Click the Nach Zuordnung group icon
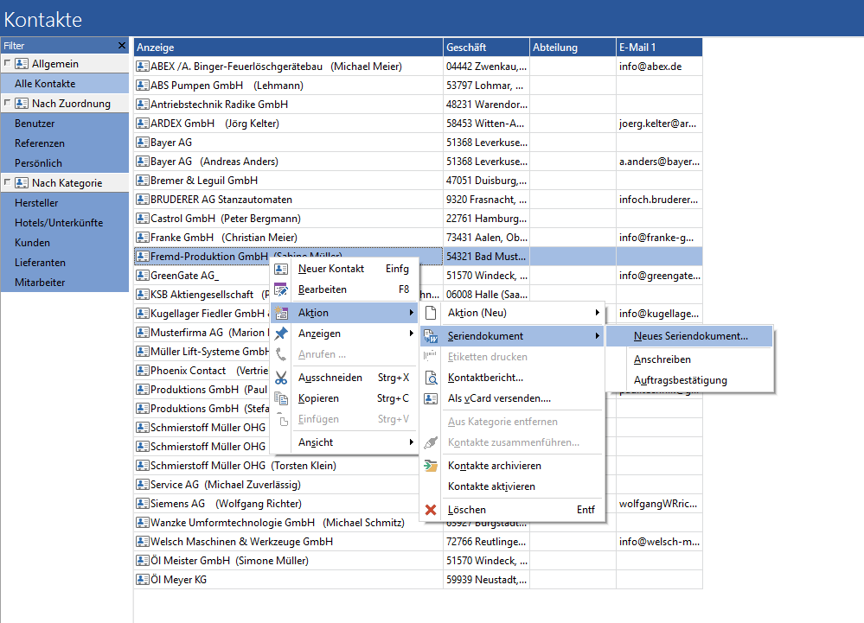The image size is (864, 623). 22,104
